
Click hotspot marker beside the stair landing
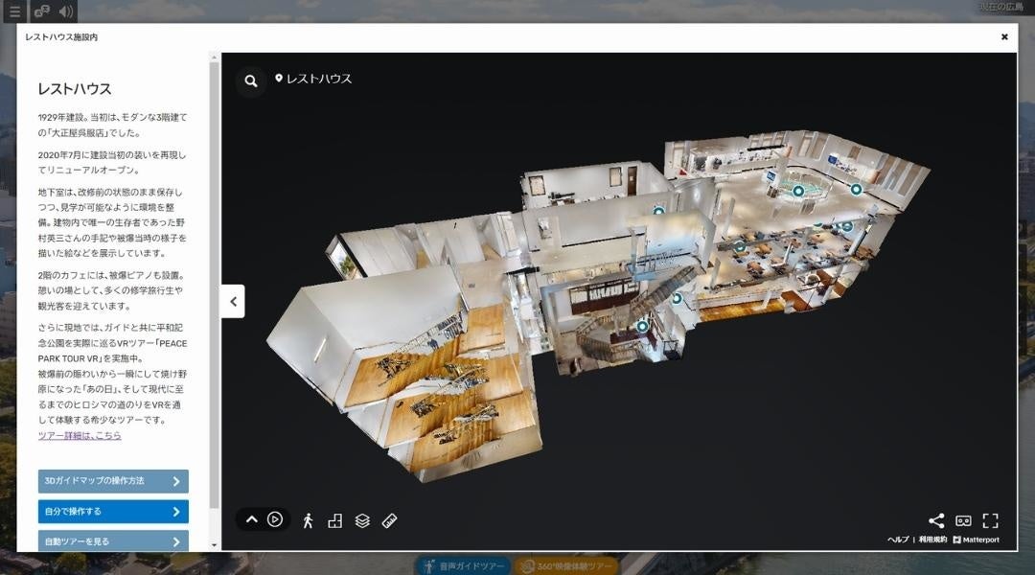pos(677,298)
